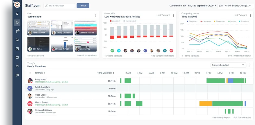Open the calendar icon in sidebar
This screenshot has width=255, height=125.
pyautogui.click(x=17, y=40)
